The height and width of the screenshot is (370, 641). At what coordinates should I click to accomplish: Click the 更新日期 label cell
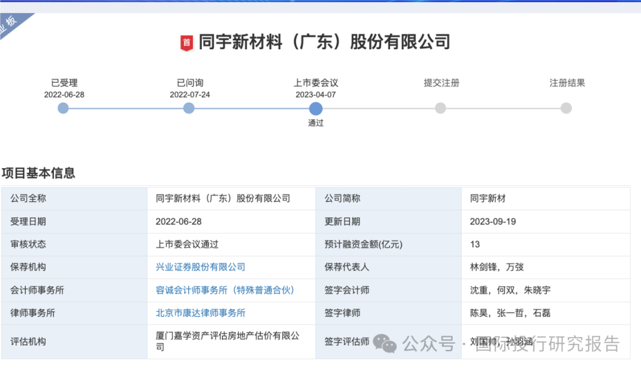click(x=388, y=222)
